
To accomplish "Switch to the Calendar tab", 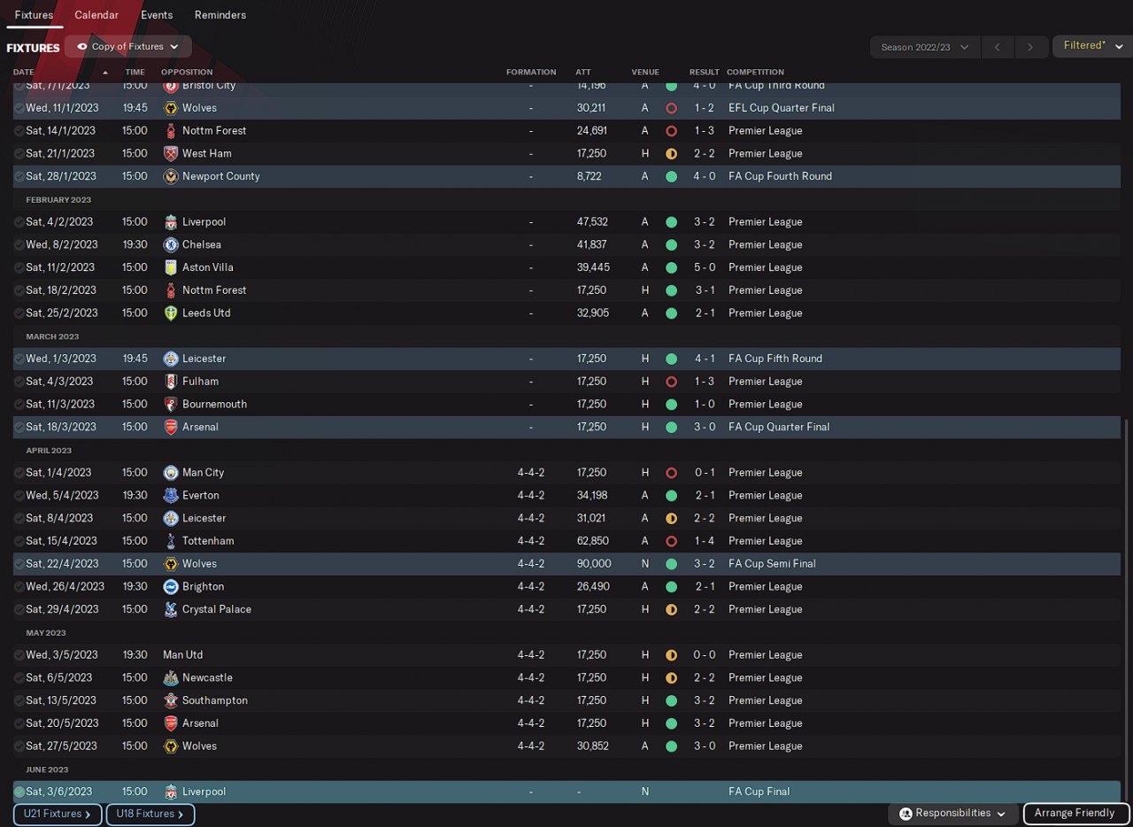I will [x=96, y=15].
